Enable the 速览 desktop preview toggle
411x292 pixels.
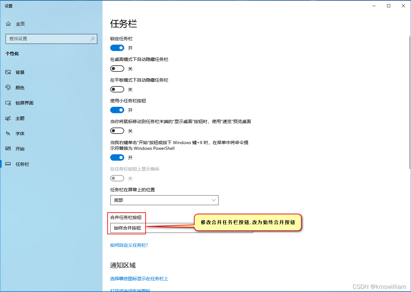pyautogui.click(x=117, y=131)
